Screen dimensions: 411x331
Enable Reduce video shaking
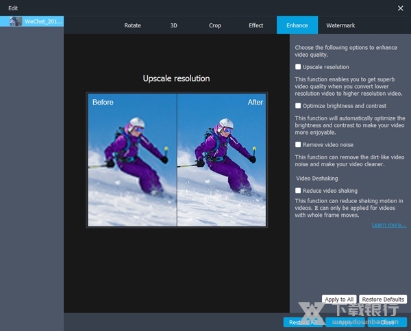(x=298, y=191)
